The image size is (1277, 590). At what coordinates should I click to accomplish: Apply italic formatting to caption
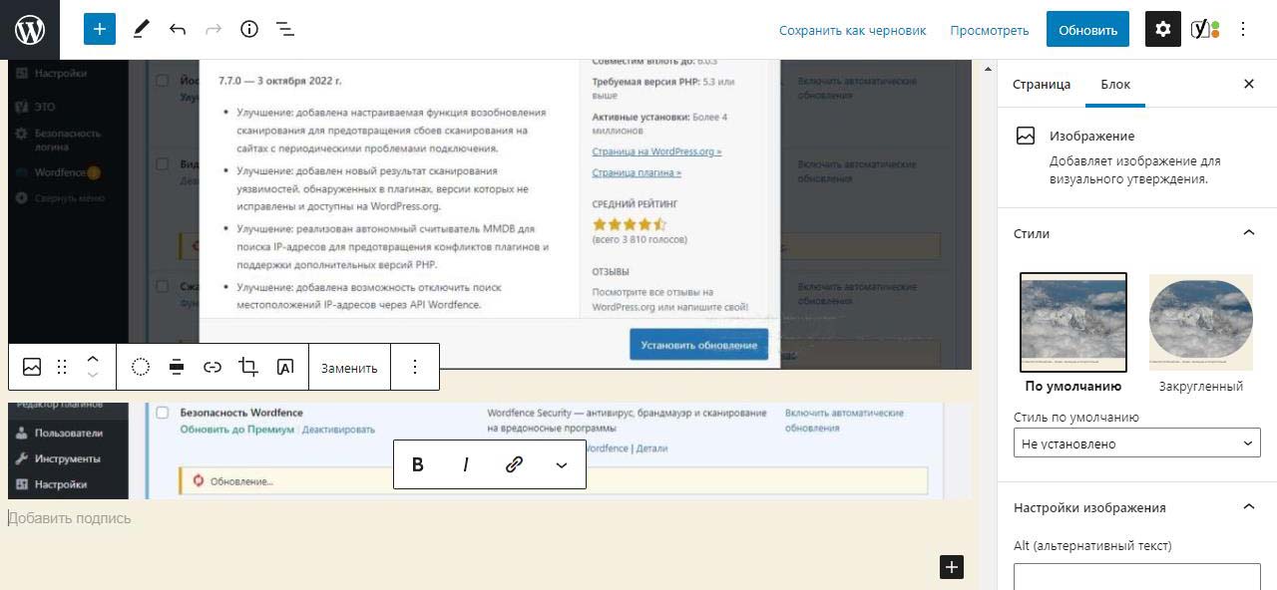coord(466,464)
